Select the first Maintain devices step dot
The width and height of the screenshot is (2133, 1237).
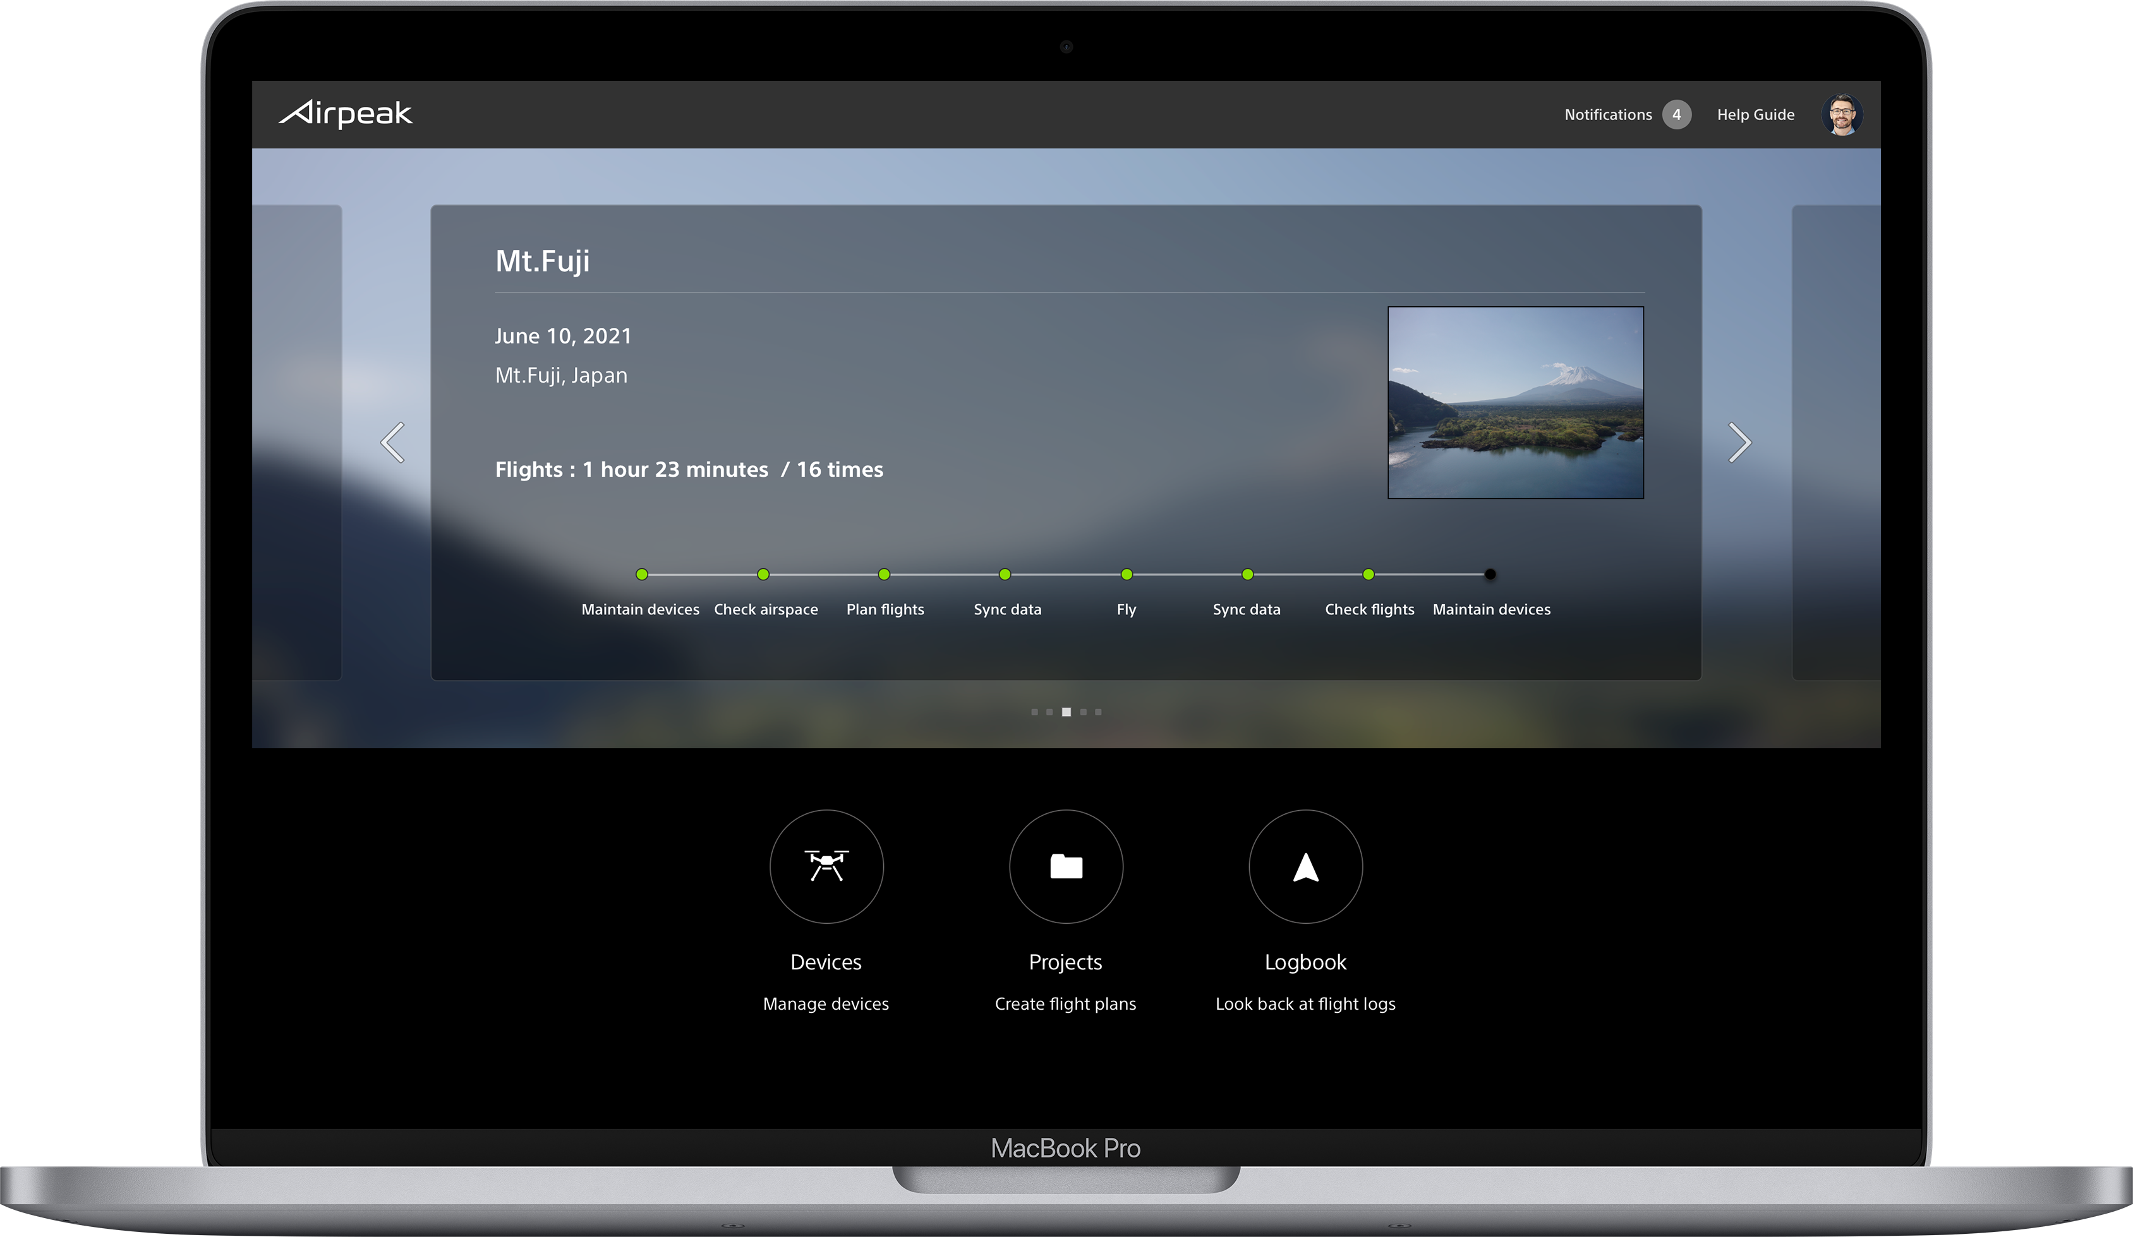click(641, 575)
